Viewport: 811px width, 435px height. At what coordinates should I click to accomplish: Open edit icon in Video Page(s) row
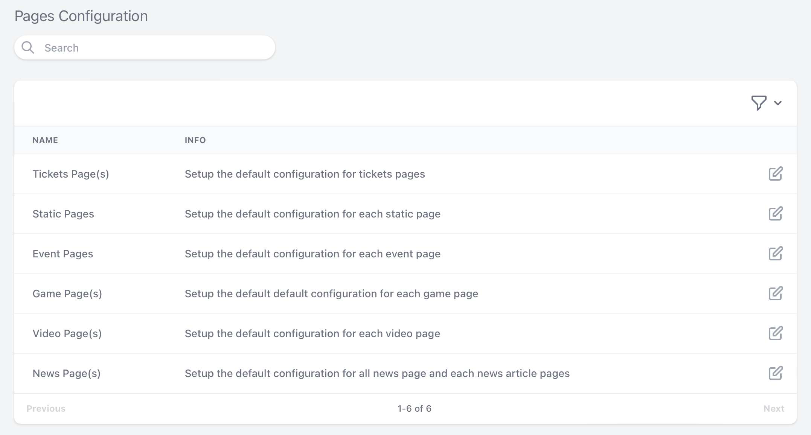[x=776, y=333]
